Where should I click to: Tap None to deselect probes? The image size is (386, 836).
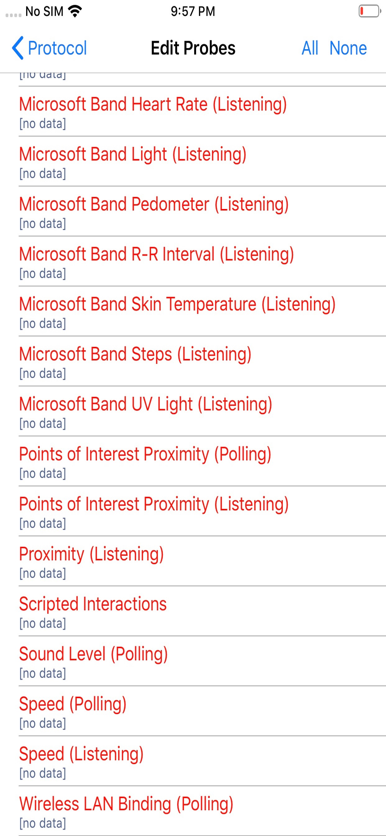click(x=348, y=48)
